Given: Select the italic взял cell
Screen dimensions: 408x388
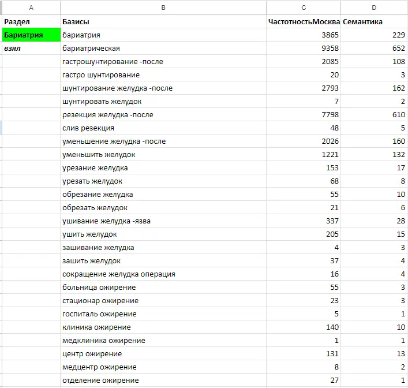Looking at the screenshot, I should click(31, 48).
